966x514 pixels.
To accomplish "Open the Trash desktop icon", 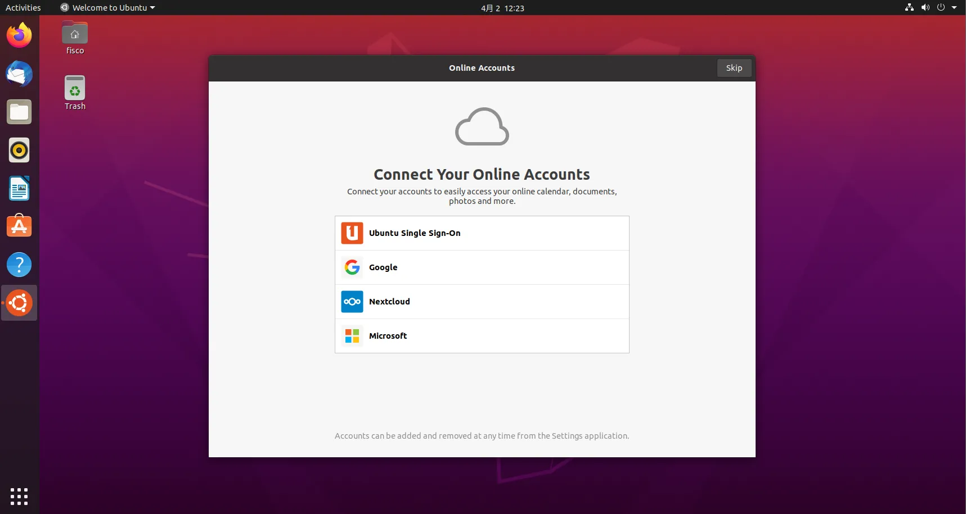I will [75, 93].
